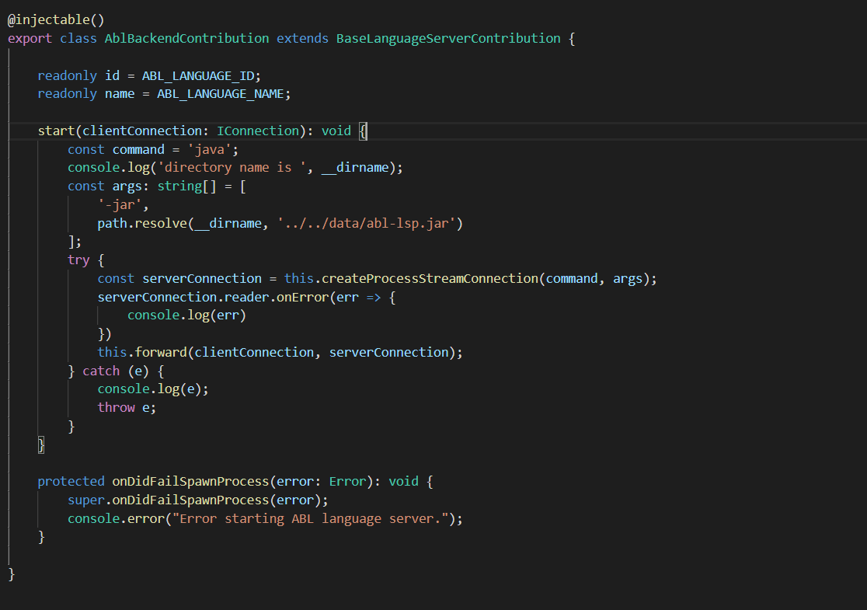The height and width of the screenshot is (610, 867).
Task: Click the catch keyword
Action: [101, 370]
